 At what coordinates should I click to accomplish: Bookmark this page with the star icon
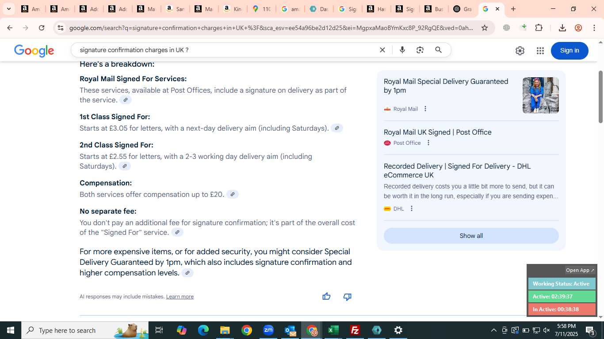pyautogui.click(x=485, y=28)
